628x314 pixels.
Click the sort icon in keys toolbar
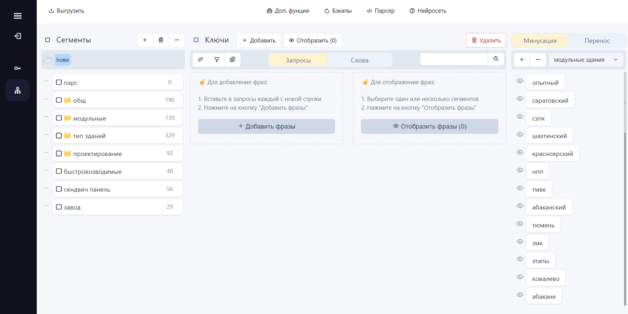point(200,60)
